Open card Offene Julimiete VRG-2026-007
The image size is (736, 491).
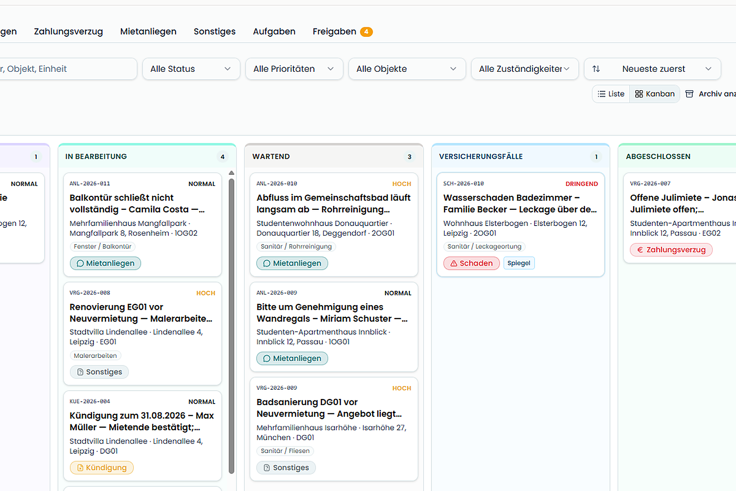(x=680, y=218)
